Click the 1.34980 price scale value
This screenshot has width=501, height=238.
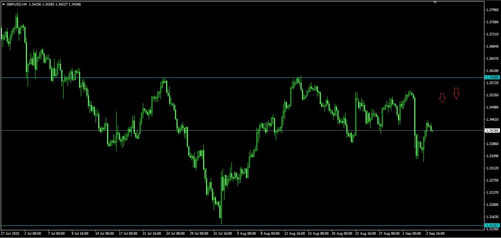click(493, 107)
